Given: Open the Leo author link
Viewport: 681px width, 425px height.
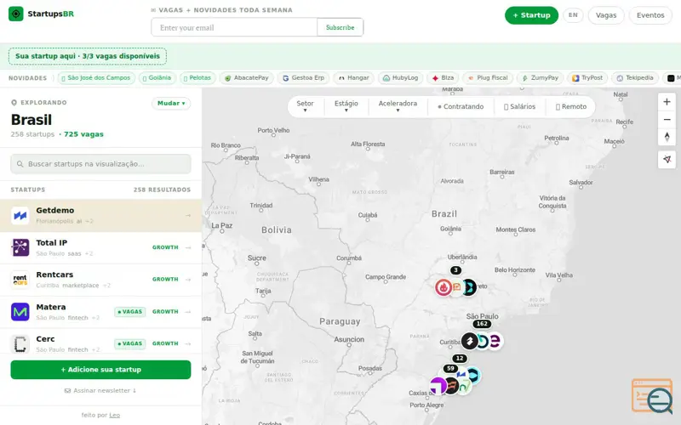Looking at the screenshot, I should pyautogui.click(x=115, y=415).
